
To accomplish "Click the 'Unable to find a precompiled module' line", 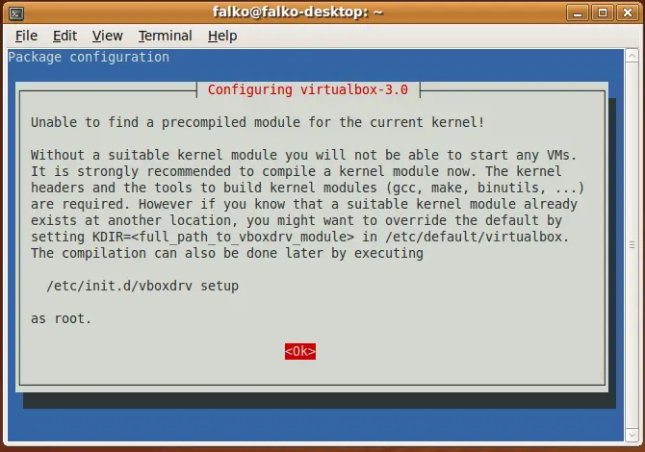I will [257, 122].
